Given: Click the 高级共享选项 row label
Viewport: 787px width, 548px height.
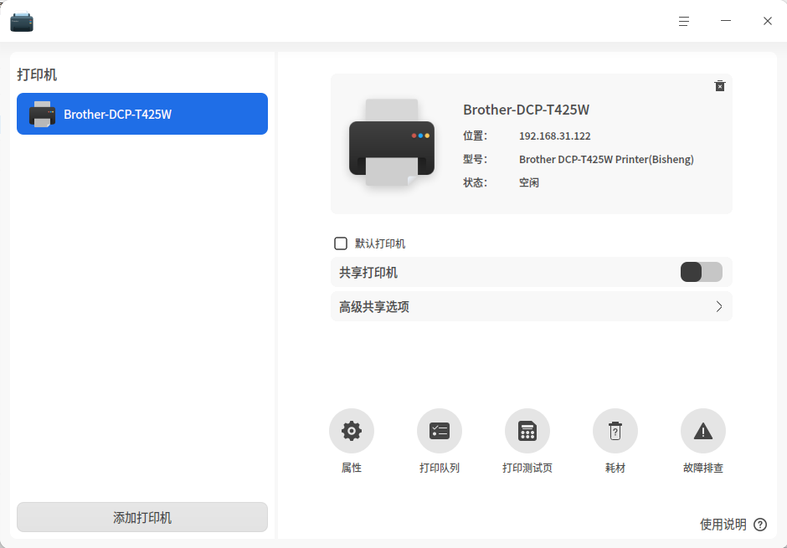Looking at the screenshot, I should [374, 307].
